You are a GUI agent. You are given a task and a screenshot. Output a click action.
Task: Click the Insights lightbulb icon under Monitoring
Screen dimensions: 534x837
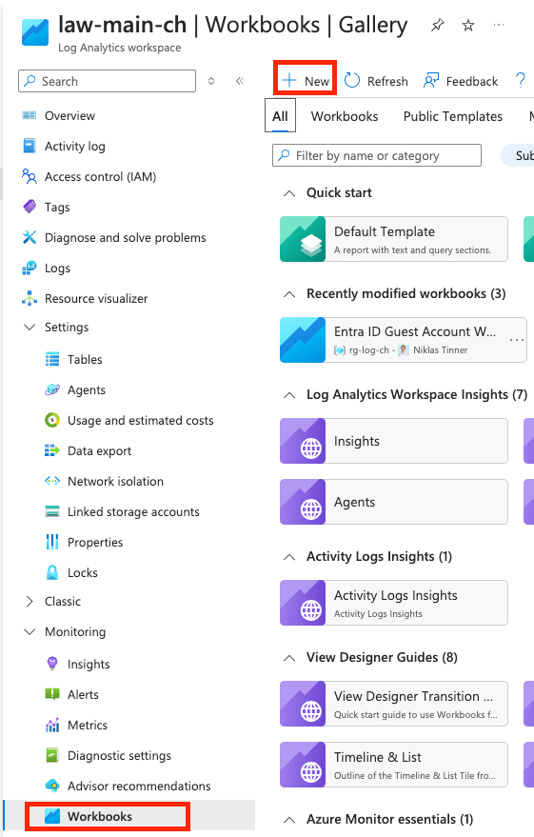click(52, 664)
